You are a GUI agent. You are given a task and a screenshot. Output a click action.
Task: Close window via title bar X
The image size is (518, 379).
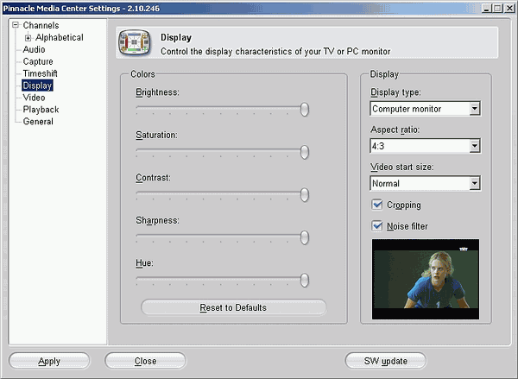click(509, 9)
